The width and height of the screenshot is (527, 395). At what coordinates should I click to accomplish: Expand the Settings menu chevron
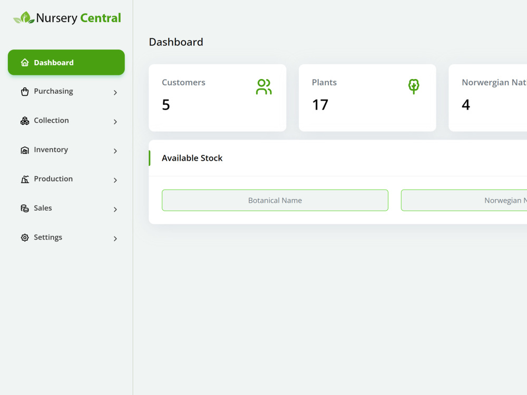[115, 239]
